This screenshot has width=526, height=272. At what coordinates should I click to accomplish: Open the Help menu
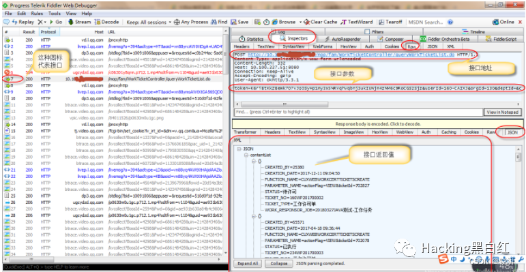click(87, 14)
